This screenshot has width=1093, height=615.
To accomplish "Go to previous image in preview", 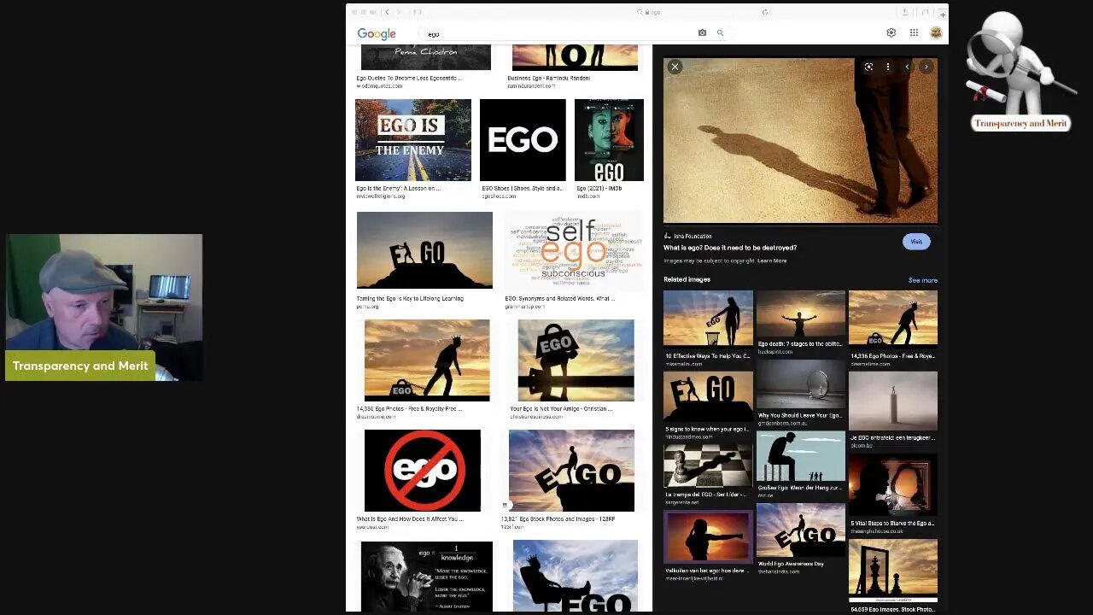I will [907, 67].
